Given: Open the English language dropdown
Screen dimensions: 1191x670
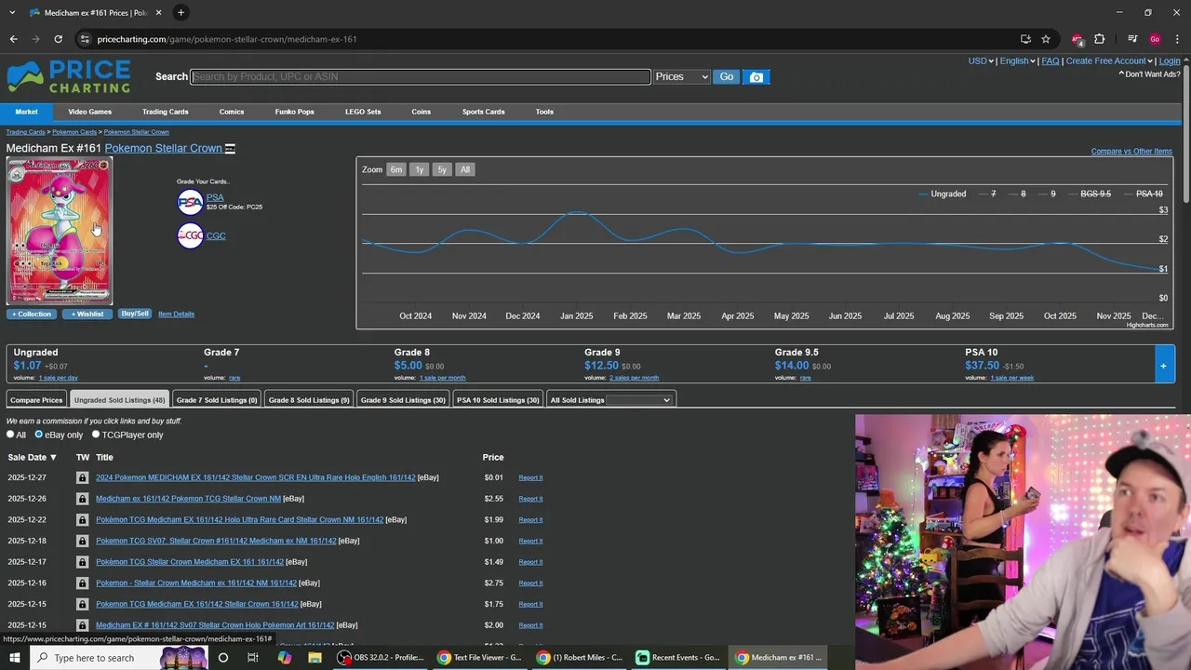Looking at the screenshot, I should point(1017,60).
